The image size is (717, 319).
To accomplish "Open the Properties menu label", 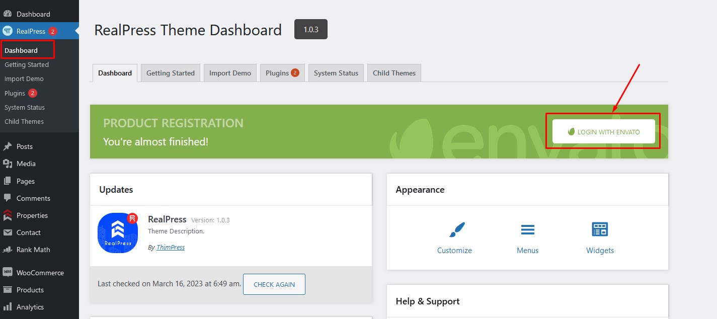I will tap(32, 215).
